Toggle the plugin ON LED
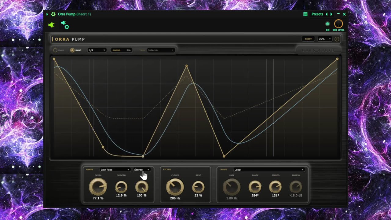The height and width of the screenshot is (220, 391). (x=327, y=24)
